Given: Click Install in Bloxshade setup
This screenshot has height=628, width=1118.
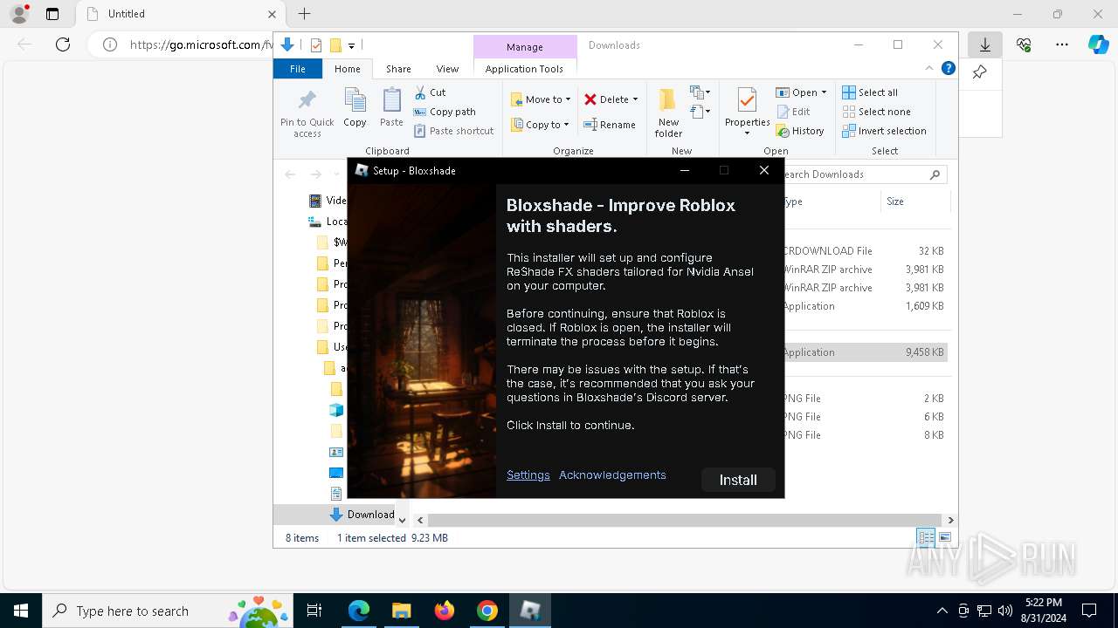Looking at the screenshot, I should [x=738, y=480].
